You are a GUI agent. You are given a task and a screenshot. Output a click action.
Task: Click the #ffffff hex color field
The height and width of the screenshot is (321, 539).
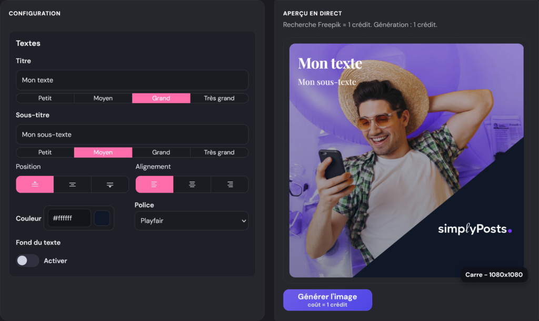(x=69, y=218)
